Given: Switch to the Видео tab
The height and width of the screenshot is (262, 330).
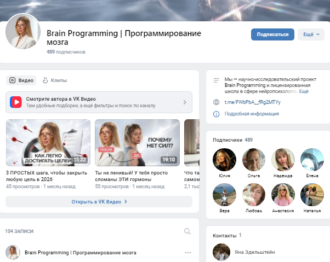Looking at the screenshot, I should pyautogui.click(x=21, y=80).
